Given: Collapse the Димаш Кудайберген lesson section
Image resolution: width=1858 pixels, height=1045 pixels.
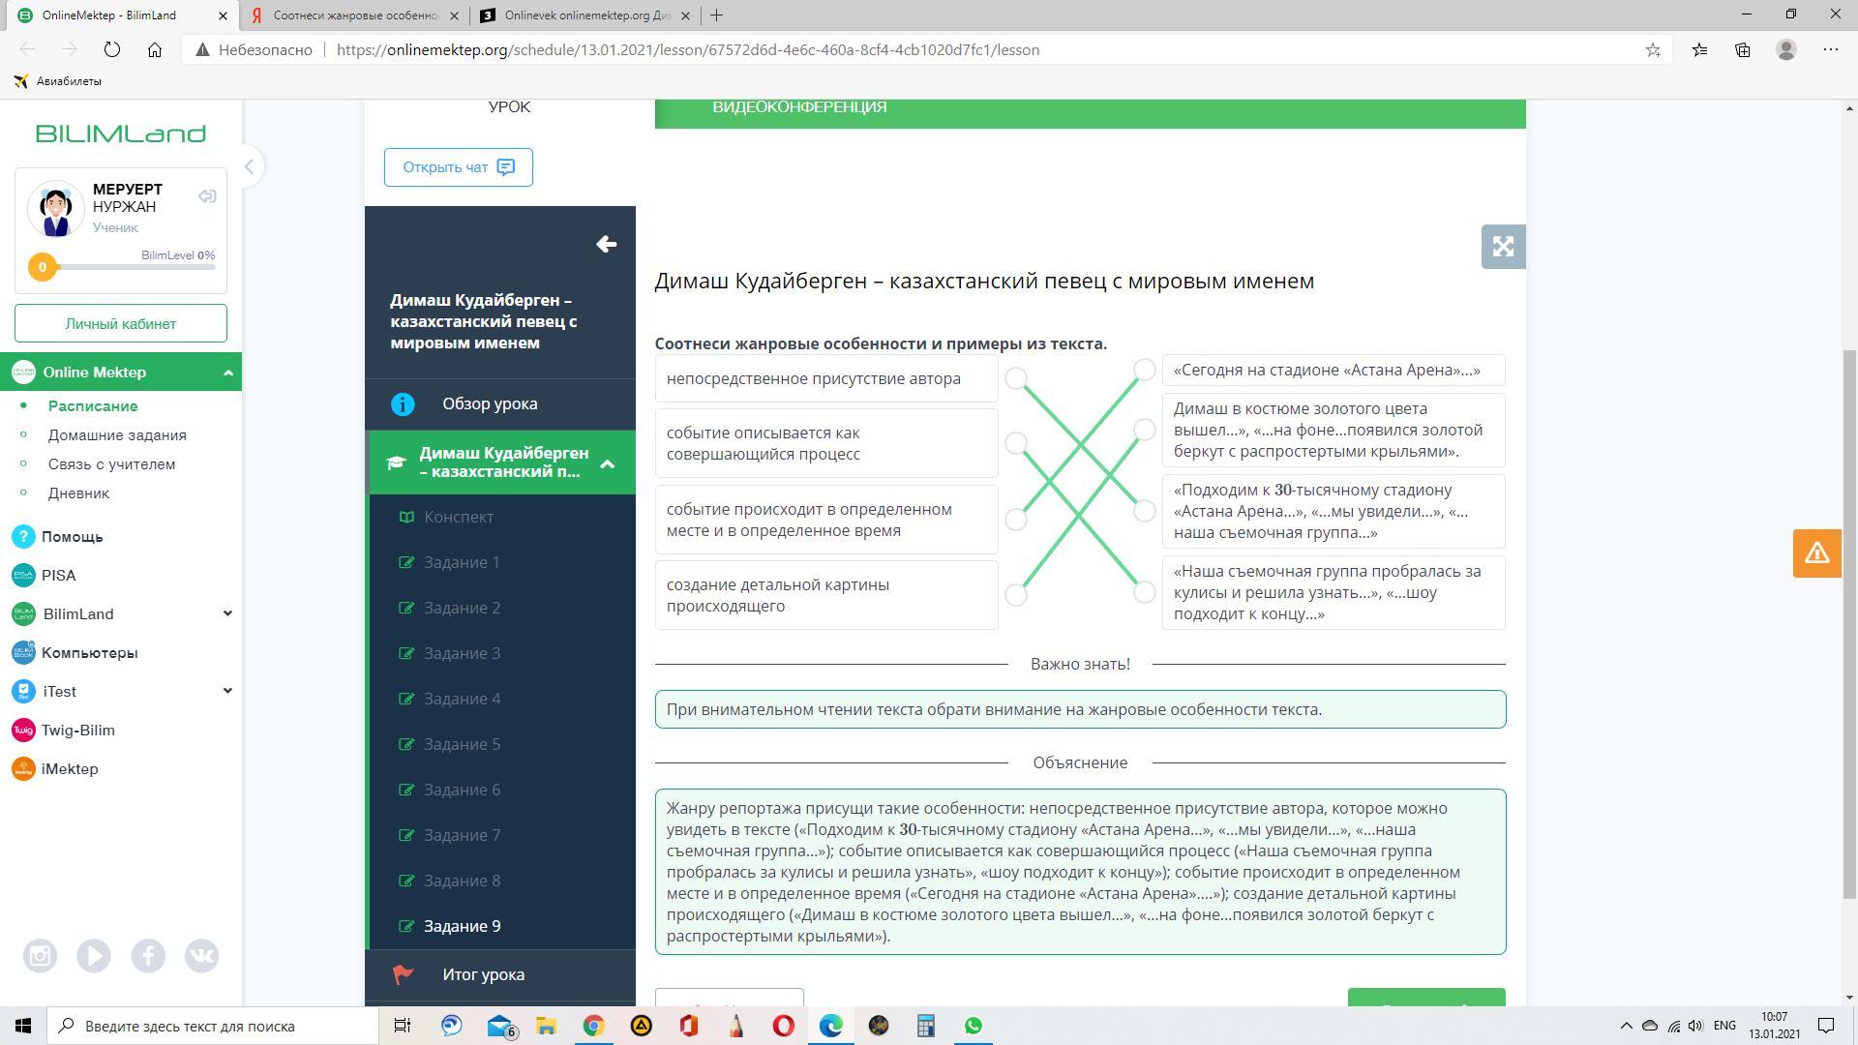Looking at the screenshot, I should [608, 463].
